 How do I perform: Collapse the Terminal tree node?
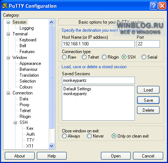8,34
